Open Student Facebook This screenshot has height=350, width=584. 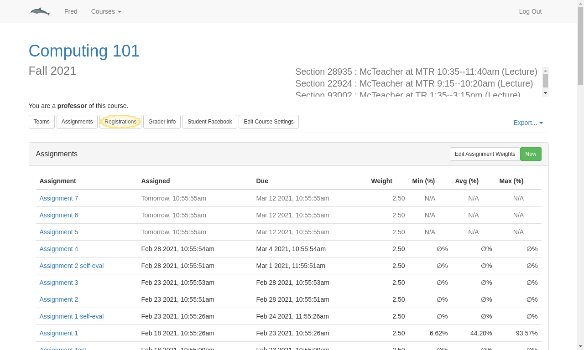(210, 122)
